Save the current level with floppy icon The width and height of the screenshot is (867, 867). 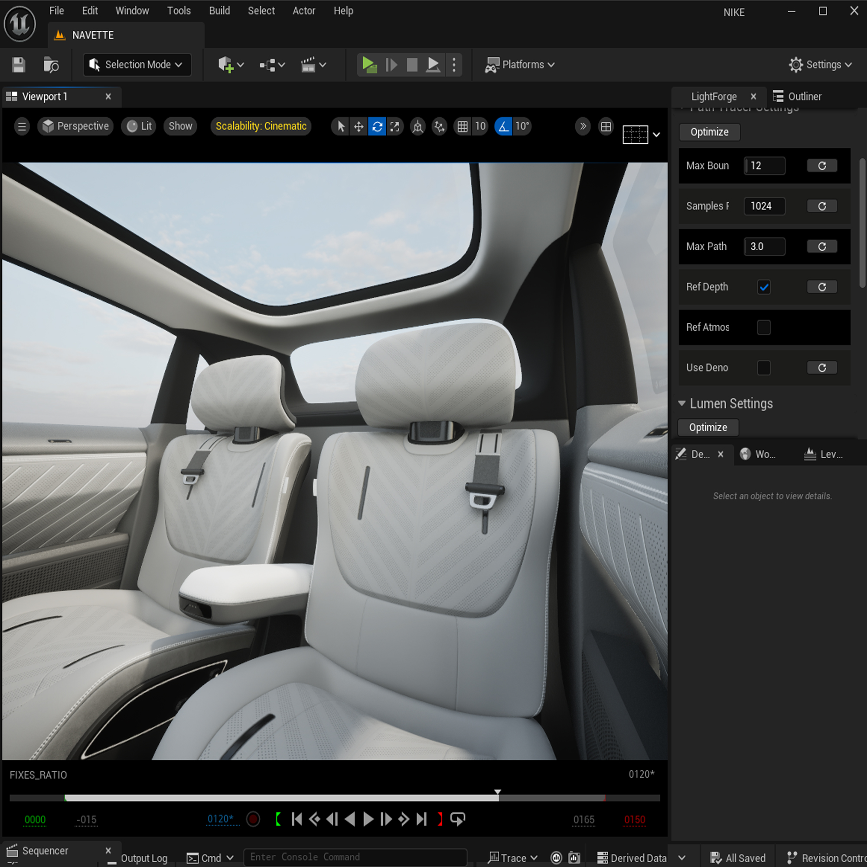(18, 65)
